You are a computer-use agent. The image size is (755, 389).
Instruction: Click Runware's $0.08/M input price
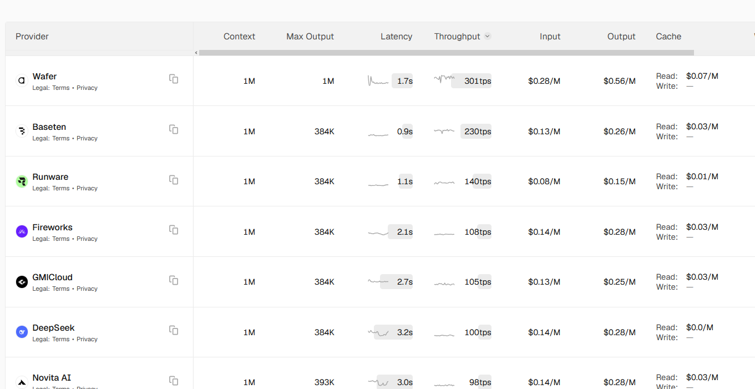(x=544, y=181)
